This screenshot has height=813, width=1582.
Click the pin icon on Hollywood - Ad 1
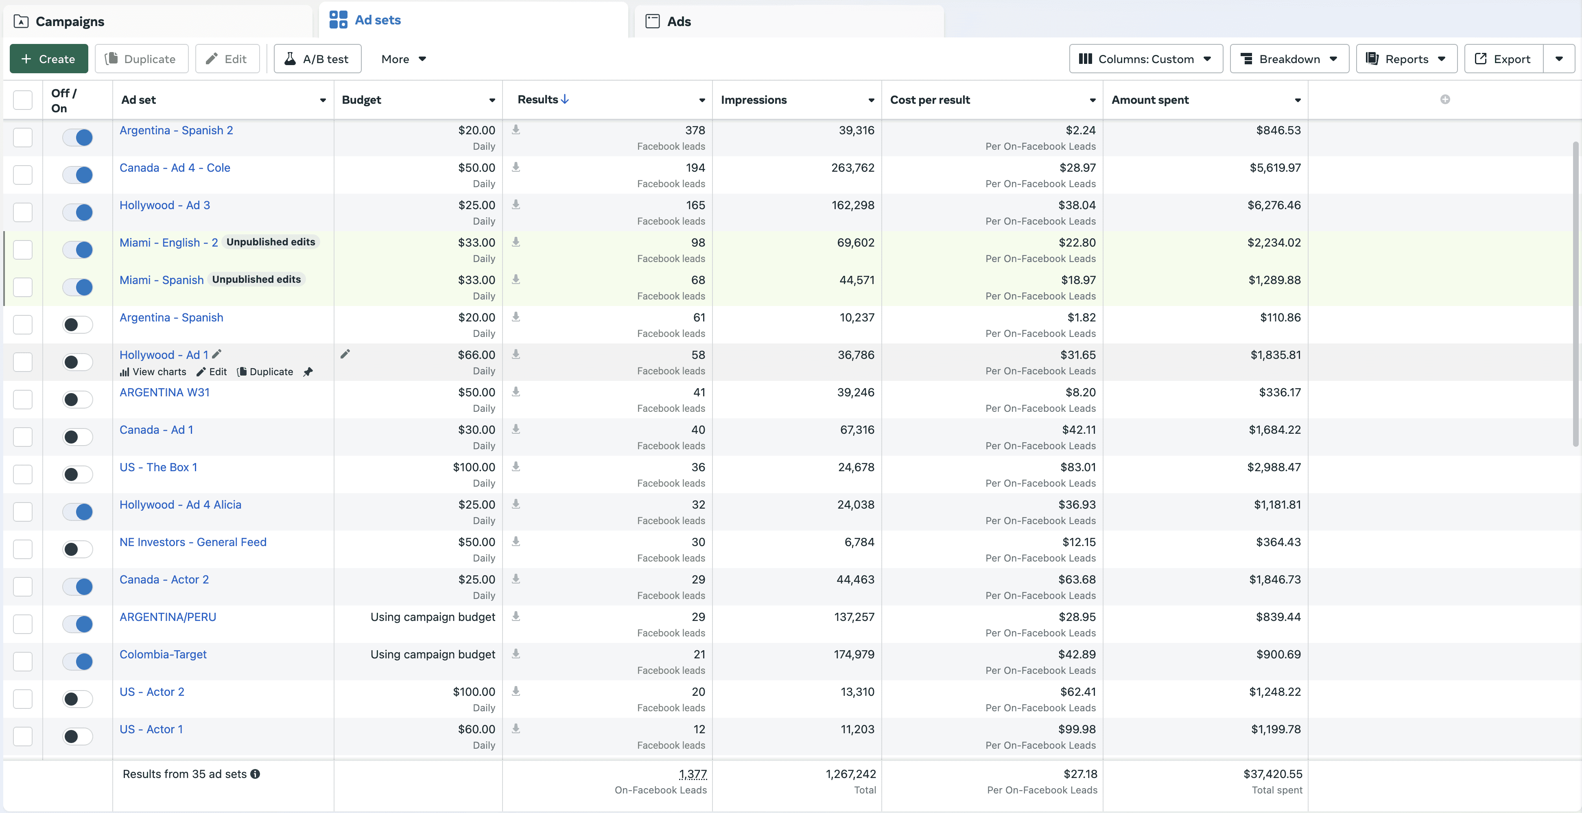coord(308,372)
